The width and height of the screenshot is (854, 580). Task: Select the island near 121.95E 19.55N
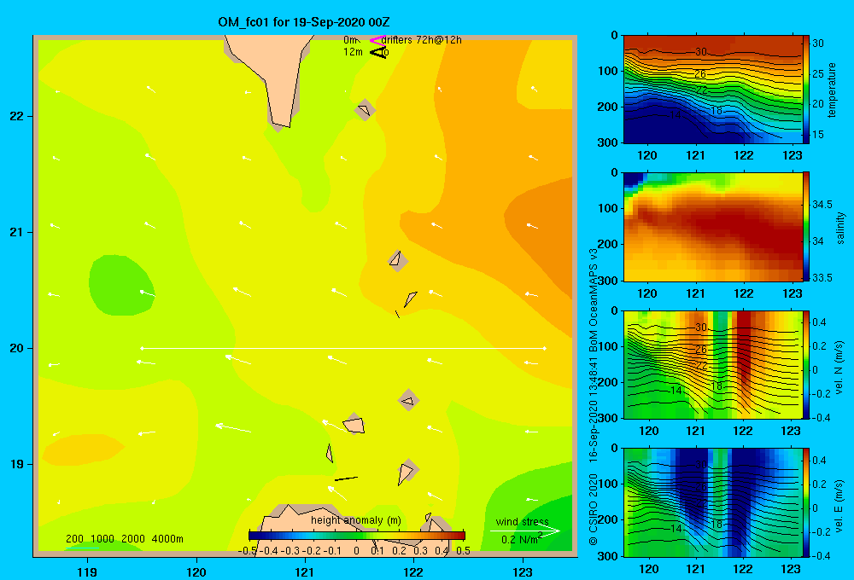[x=408, y=400]
